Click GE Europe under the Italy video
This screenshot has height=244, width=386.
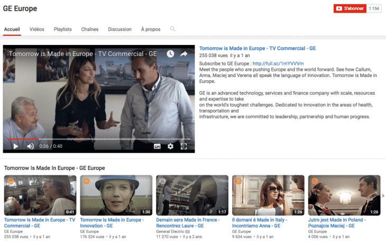pyautogui.click(x=242, y=231)
